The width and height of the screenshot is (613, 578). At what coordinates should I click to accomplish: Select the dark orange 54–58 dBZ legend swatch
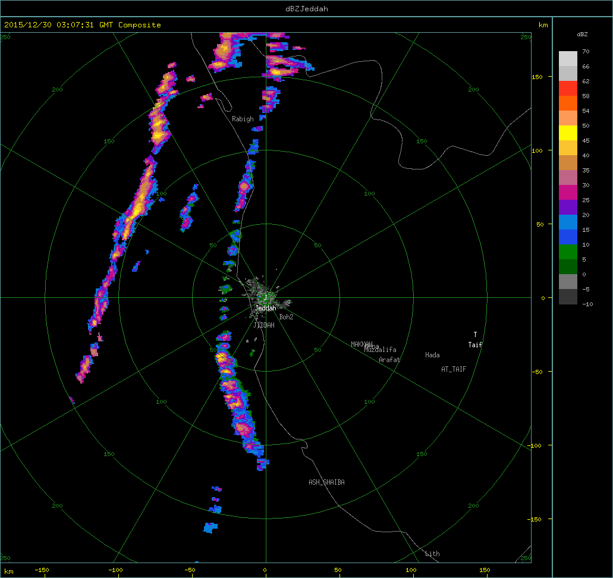[x=568, y=103]
